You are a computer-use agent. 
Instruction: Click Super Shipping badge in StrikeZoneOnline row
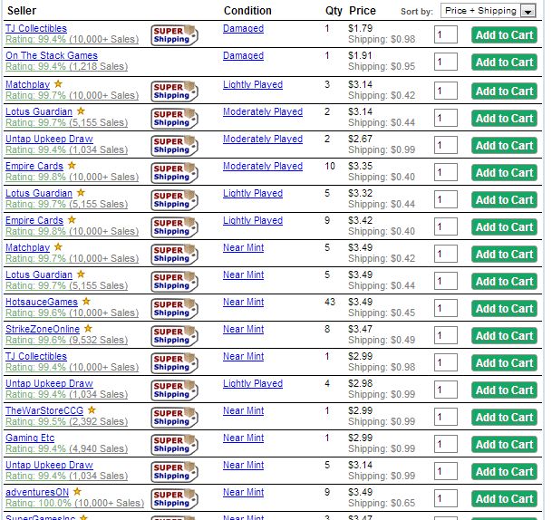pos(174,335)
